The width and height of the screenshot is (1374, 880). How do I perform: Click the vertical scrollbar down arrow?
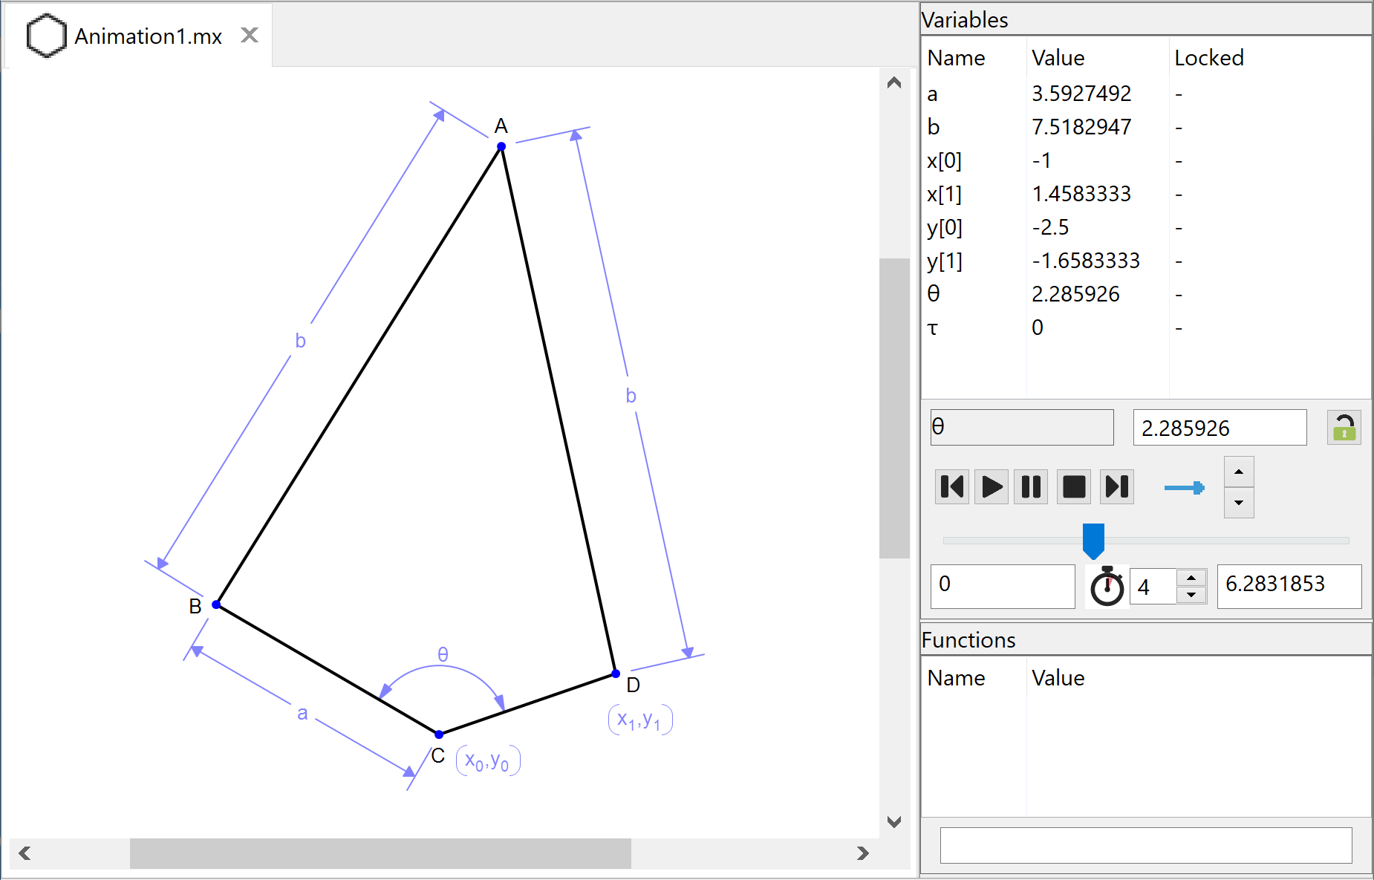(894, 821)
